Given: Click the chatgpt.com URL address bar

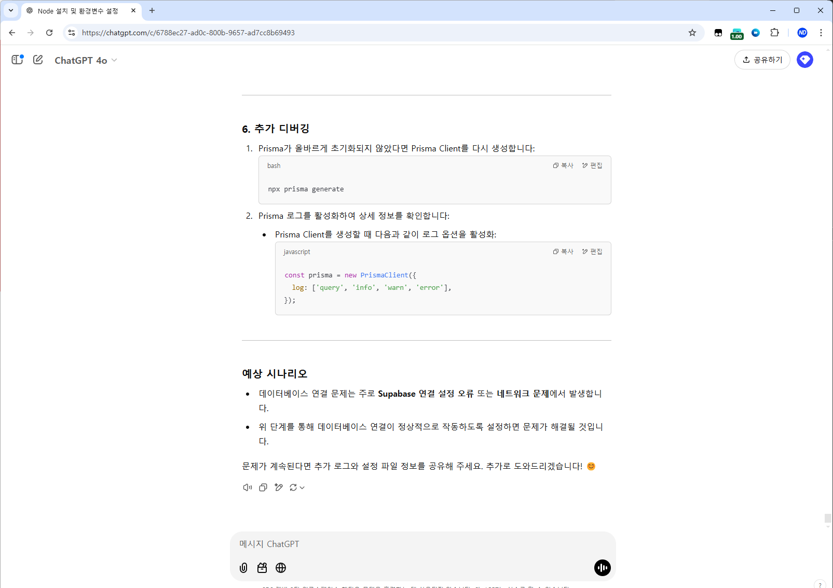Looking at the screenshot, I should (x=383, y=33).
